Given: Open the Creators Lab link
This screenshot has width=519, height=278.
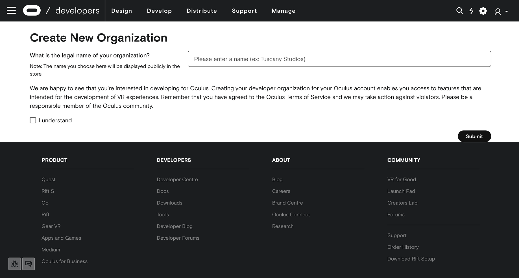Looking at the screenshot, I should (x=402, y=203).
